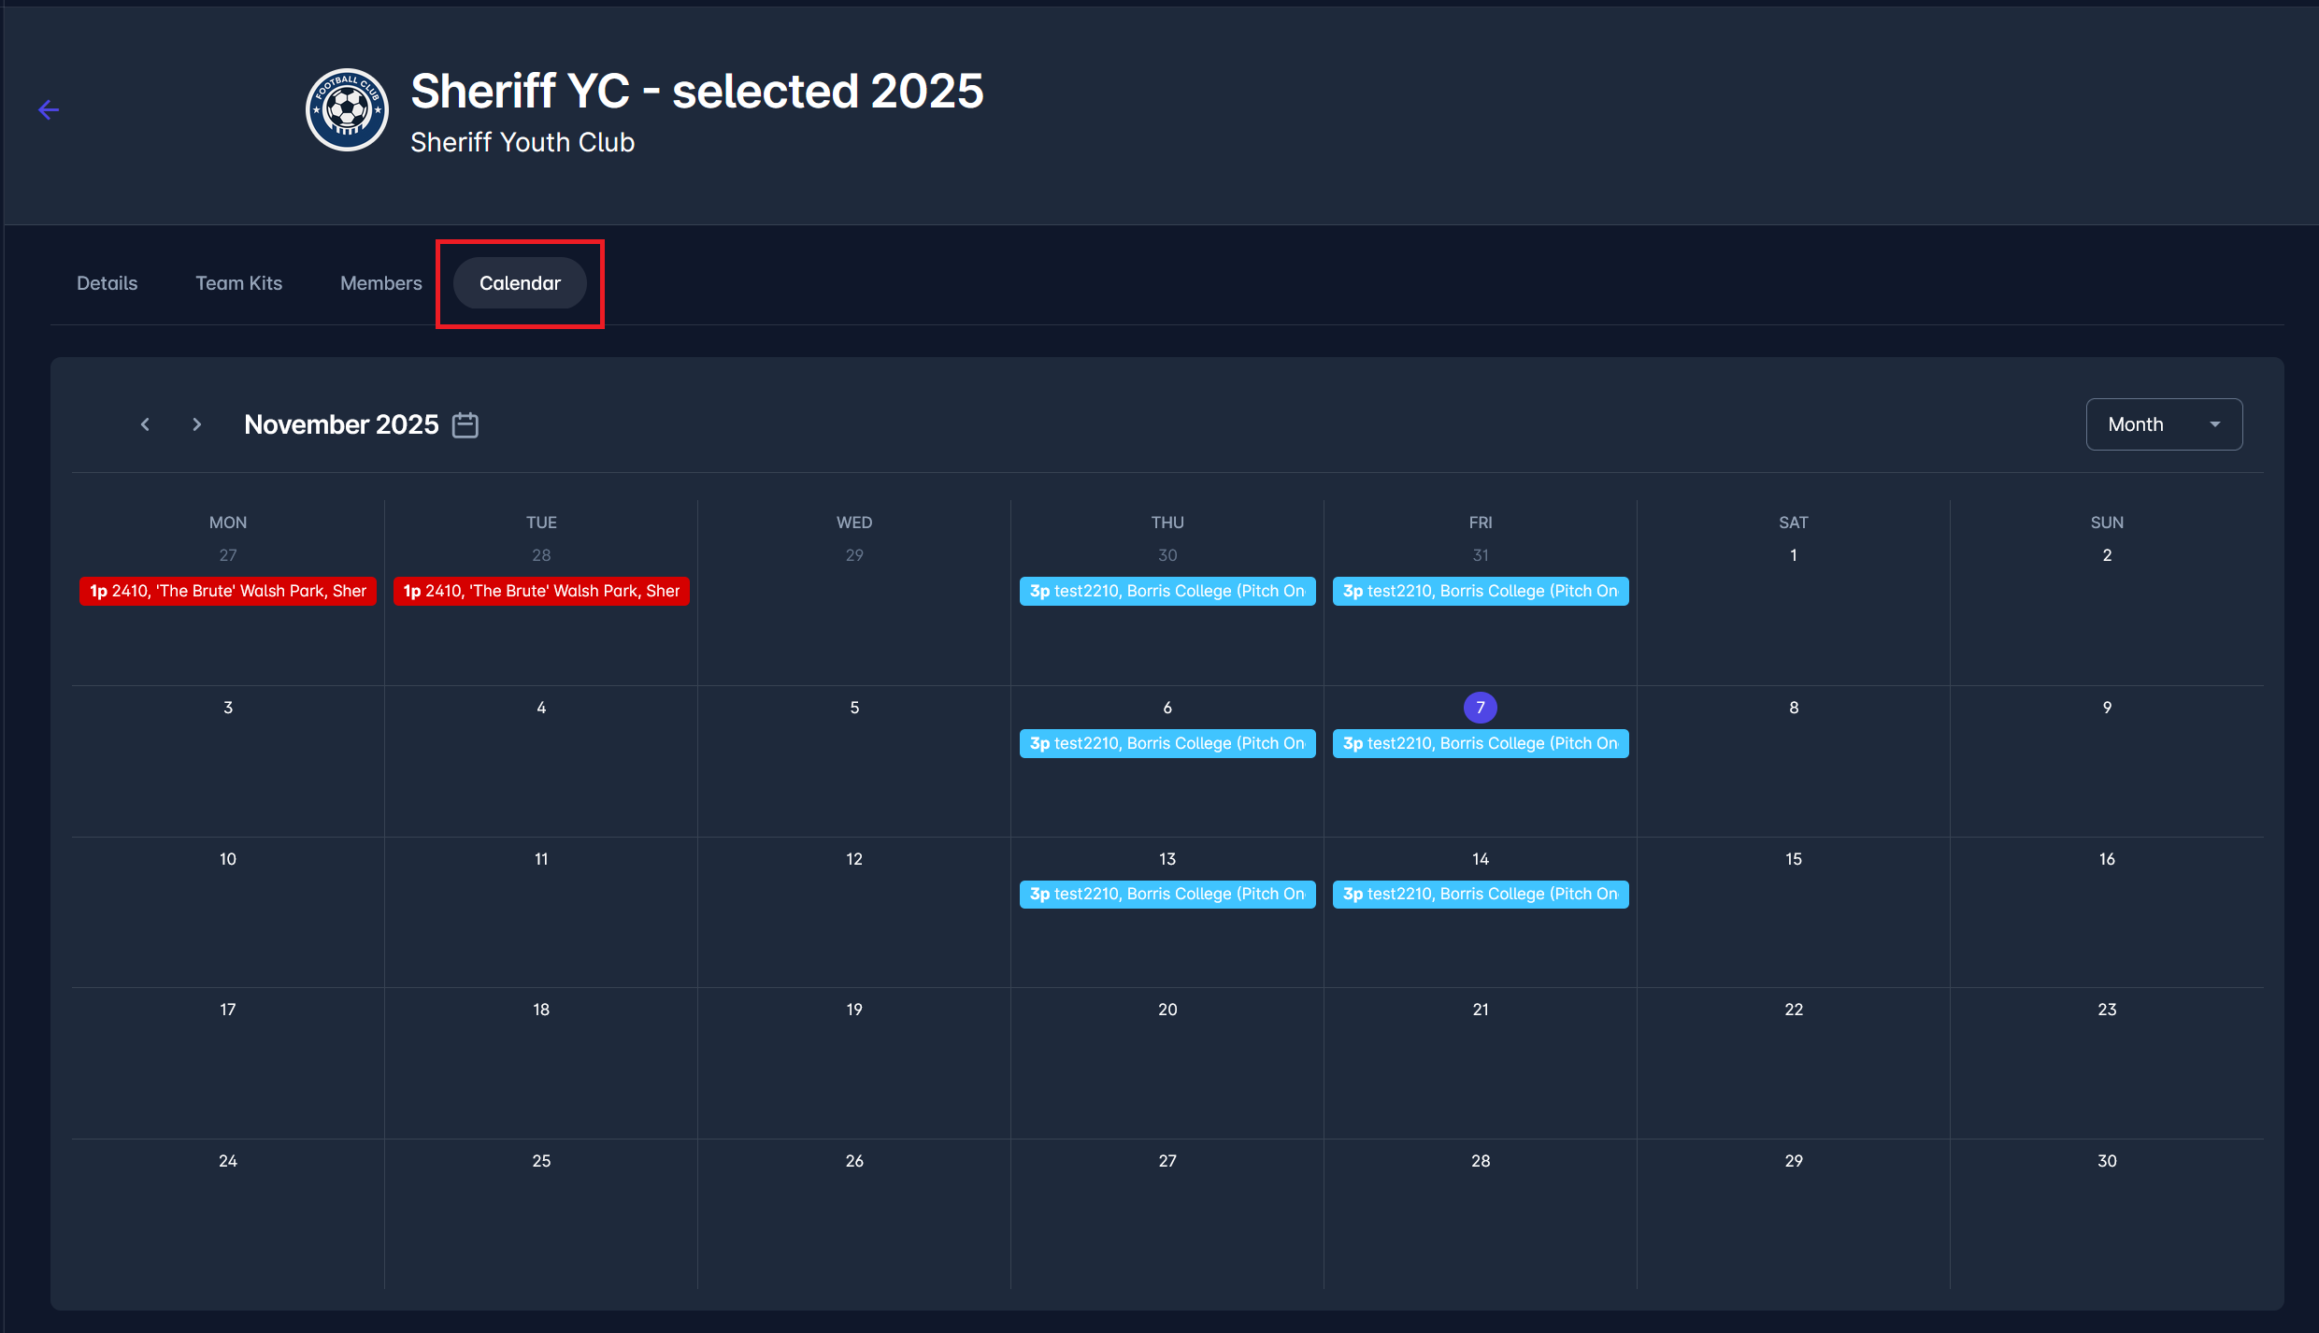Image resolution: width=2319 pixels, height=1333 pixels.
Task: Open the Team Kits tab
Action: pyautogui.click(x=238, y=282)
